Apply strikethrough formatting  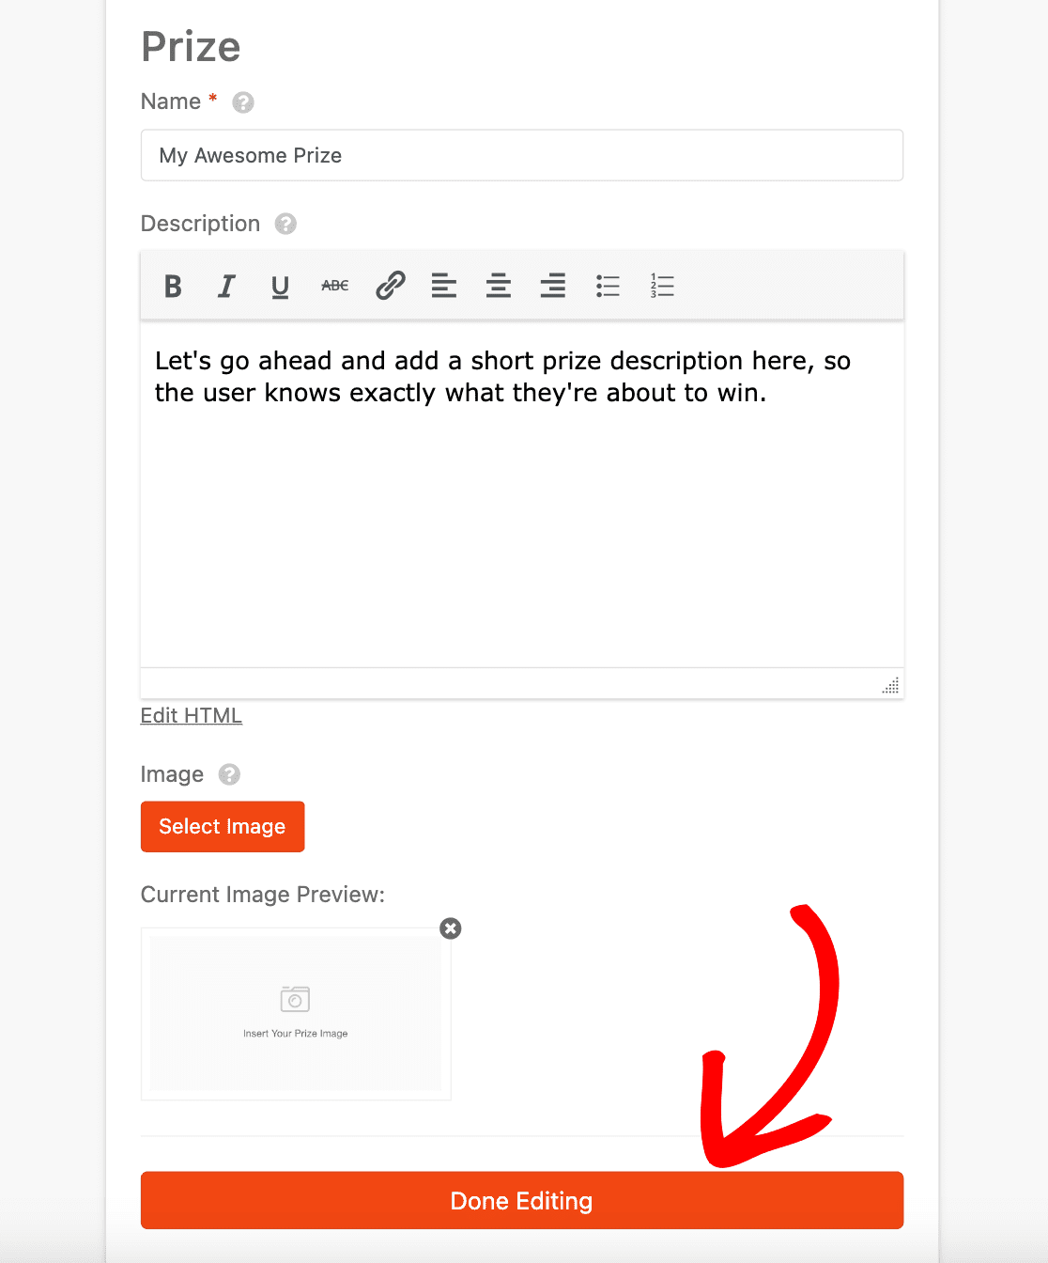pos(334,286)
